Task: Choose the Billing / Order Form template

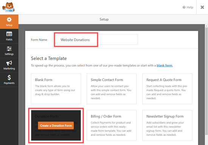Action: pyautogui.click(x=112, y=125)
